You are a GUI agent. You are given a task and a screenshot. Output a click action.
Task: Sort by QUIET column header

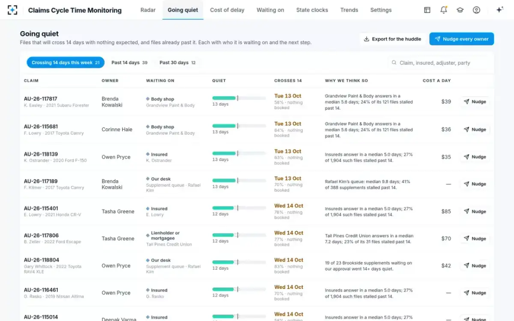click(219, 80)
